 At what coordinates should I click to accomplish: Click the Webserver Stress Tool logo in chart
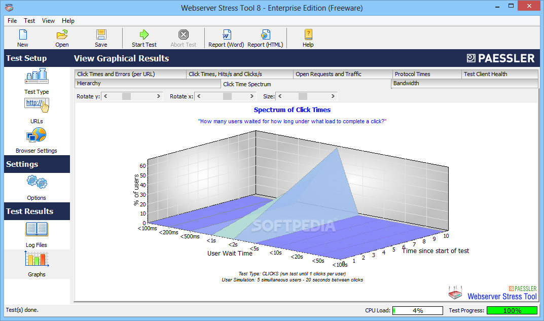pyautogui.click(x=493, y=293)
